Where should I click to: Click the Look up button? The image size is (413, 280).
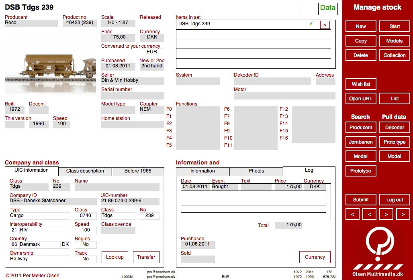(115, 257)
